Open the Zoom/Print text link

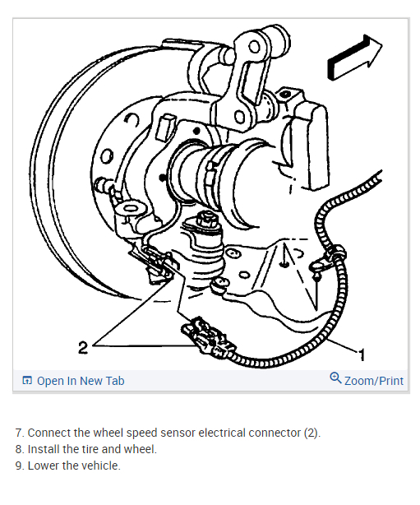pos(374,381)
